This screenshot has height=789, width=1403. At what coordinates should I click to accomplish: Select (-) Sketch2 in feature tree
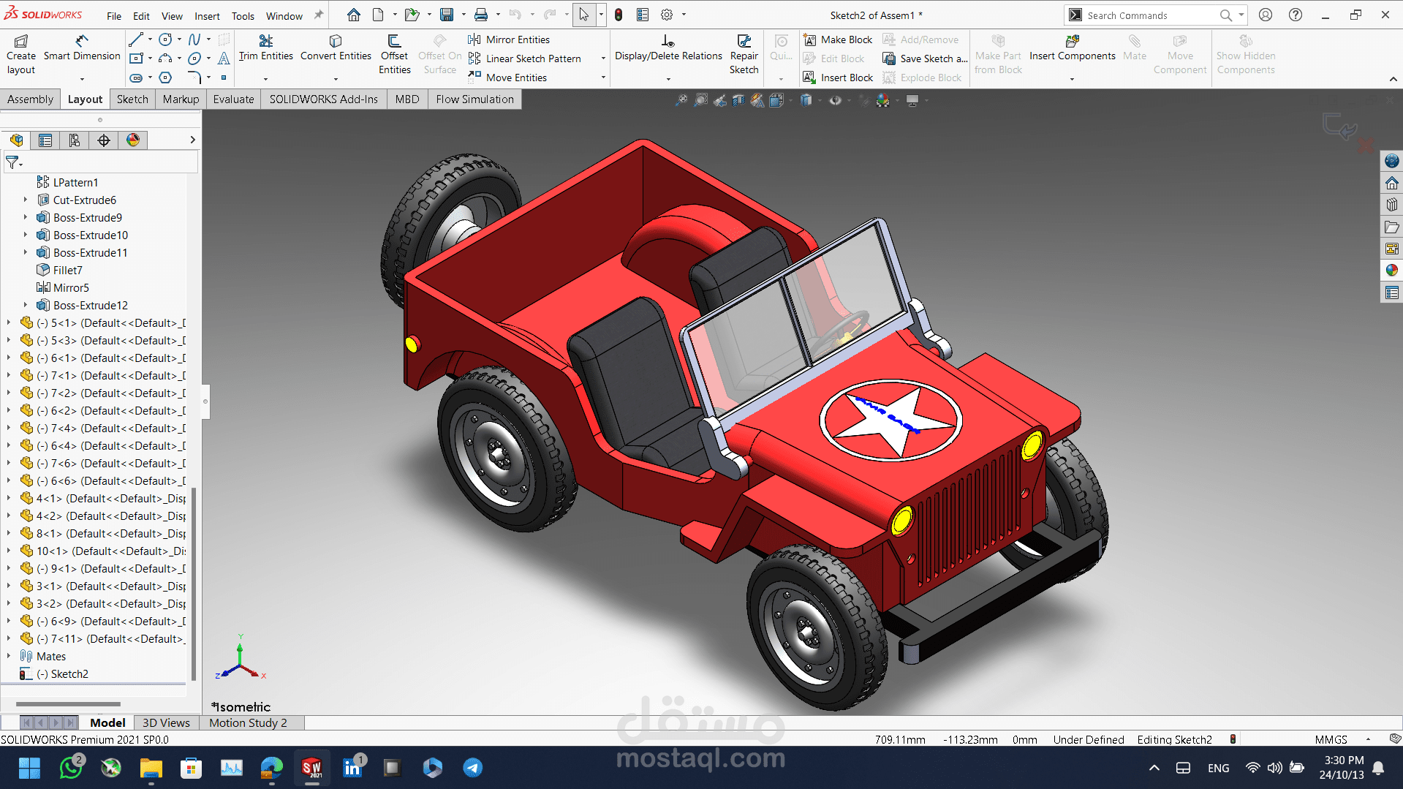[x=62, y=673]
